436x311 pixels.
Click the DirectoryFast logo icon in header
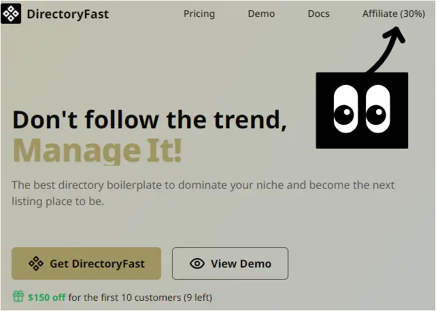click(11, 14)
